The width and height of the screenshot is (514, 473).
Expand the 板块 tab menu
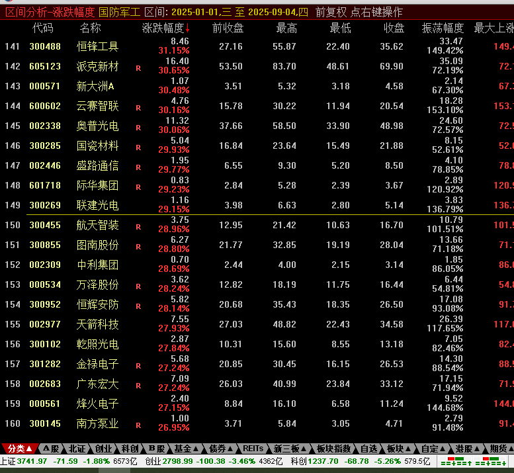[x=399, y=449]
